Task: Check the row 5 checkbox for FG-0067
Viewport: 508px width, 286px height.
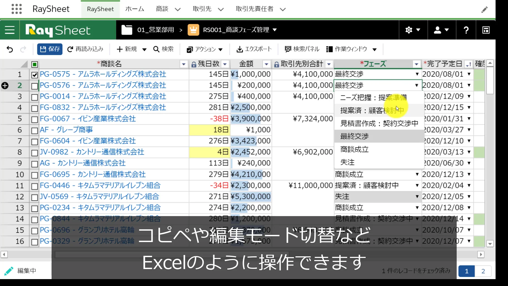Action: coord(34,119)
